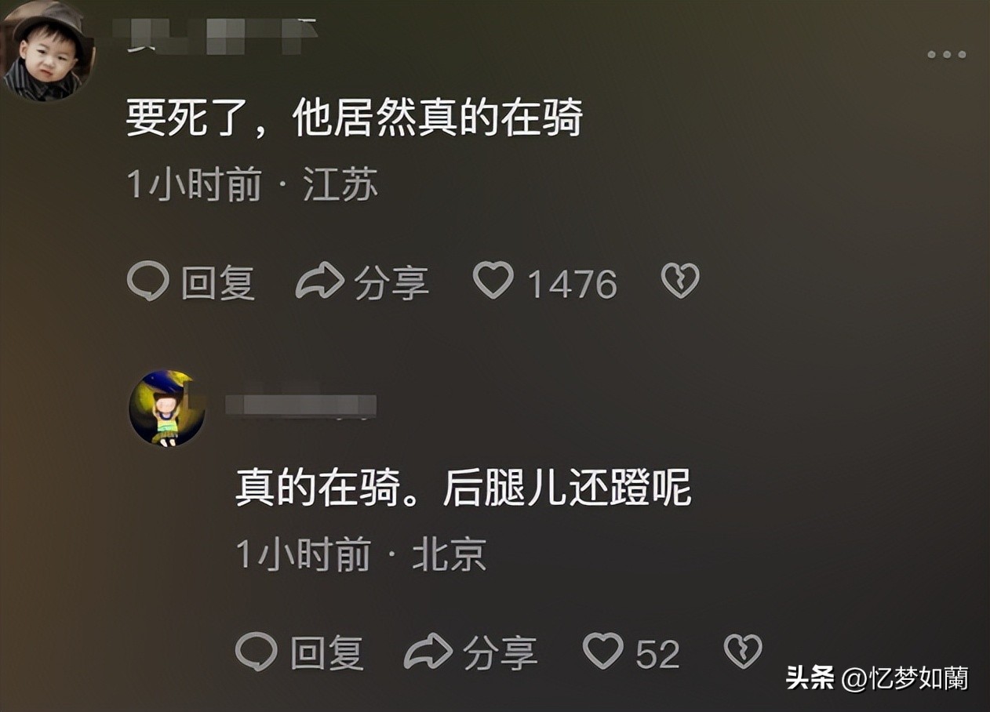
Task: Click 分享 text on the Beijing reply
Action: [500, 653]
